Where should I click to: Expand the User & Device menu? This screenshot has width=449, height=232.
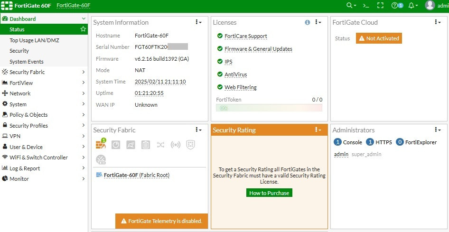[x=84, y=147]
